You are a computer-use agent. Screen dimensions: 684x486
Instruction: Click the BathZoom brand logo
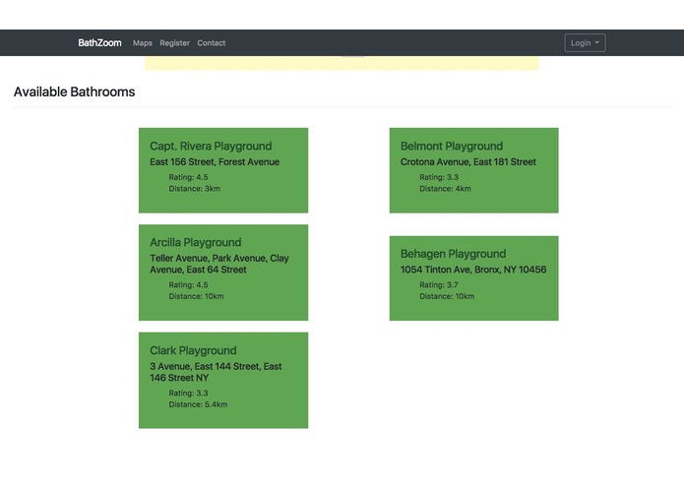click(99, 42)
